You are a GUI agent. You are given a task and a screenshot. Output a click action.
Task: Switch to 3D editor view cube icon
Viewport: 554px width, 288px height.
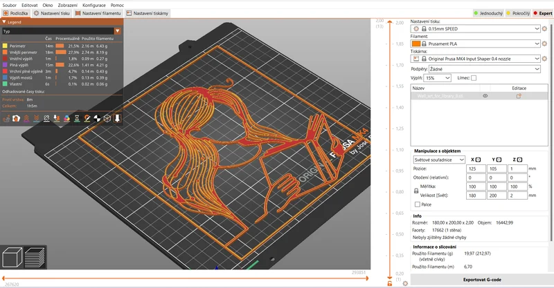point(12,257)
